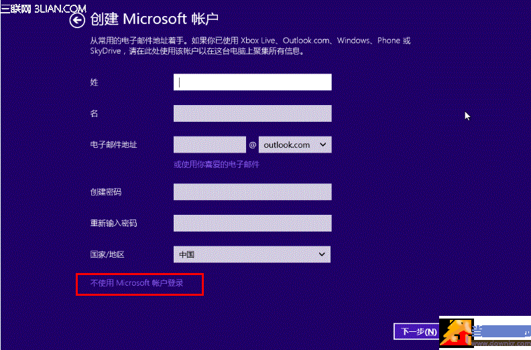Select the 重新输入密码 confirm password field
The width and height of the screenshot is (531, 350).
(252, 224)
